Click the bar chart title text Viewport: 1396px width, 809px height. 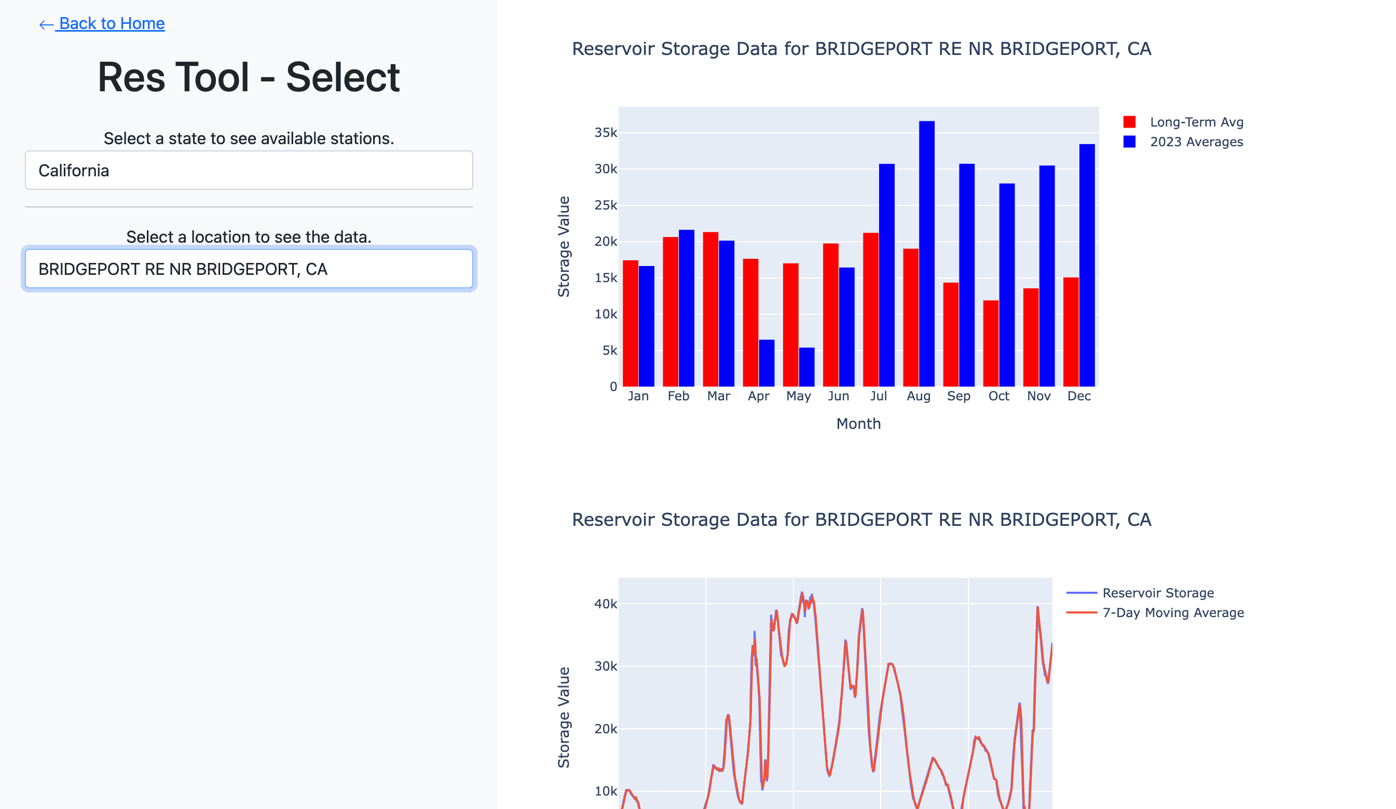click(x=861, y=49)
